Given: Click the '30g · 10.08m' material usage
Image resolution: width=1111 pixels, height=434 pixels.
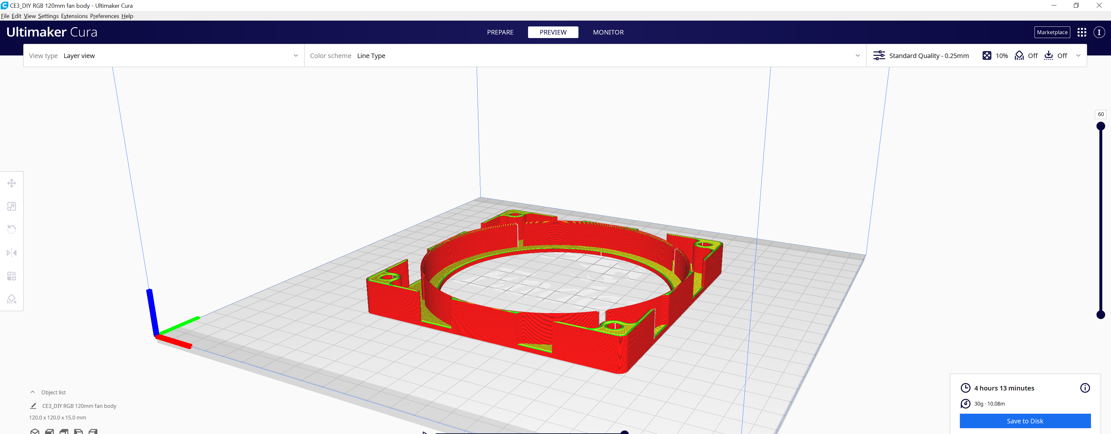Looking at the screenshot, I should point(989,404).
